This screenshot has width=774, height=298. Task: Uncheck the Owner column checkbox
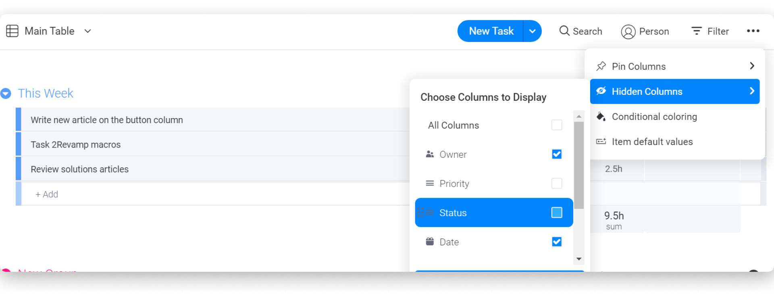tap(557, 154)
